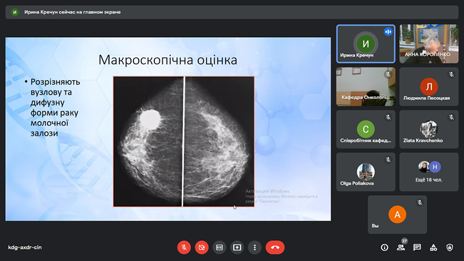Click the Present now screen share icon
Viewport: 464px width, 261px height.
tap(237, 247)
